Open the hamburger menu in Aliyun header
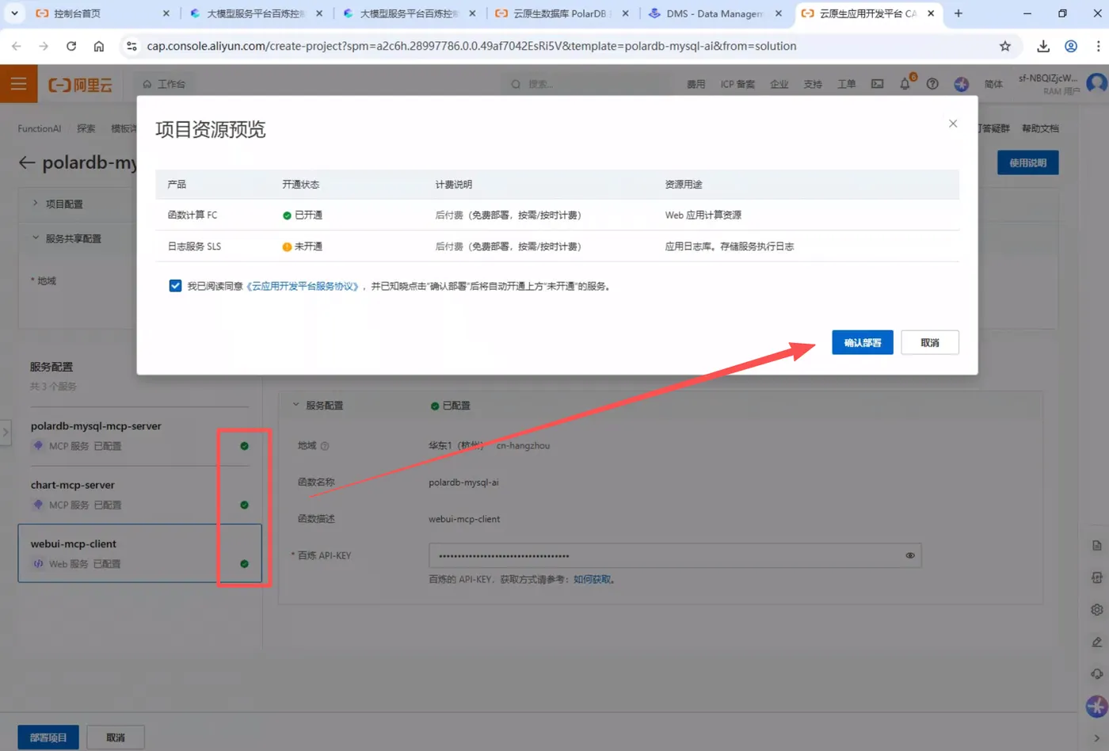This screenshot has width=1109, height=751. (x=18, y=83)
